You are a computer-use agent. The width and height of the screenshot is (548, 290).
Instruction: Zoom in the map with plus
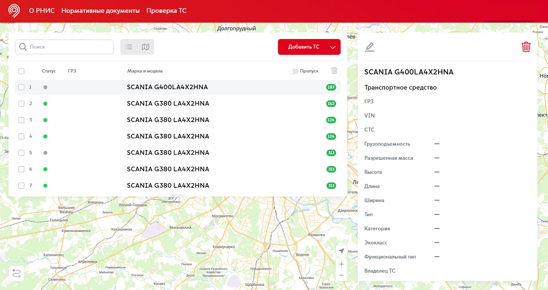(341, 264)
